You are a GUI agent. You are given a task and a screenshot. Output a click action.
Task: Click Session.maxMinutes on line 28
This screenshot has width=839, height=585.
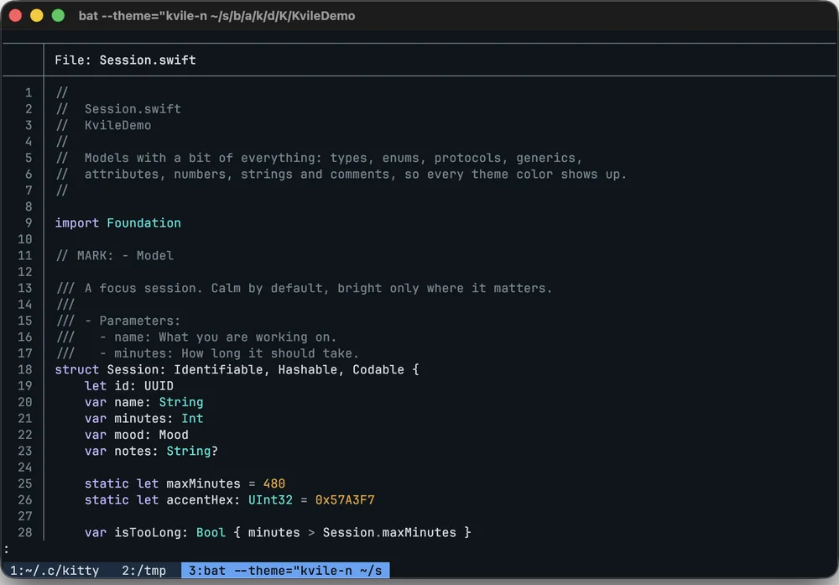pyautogui.click(x=389, y=533)
